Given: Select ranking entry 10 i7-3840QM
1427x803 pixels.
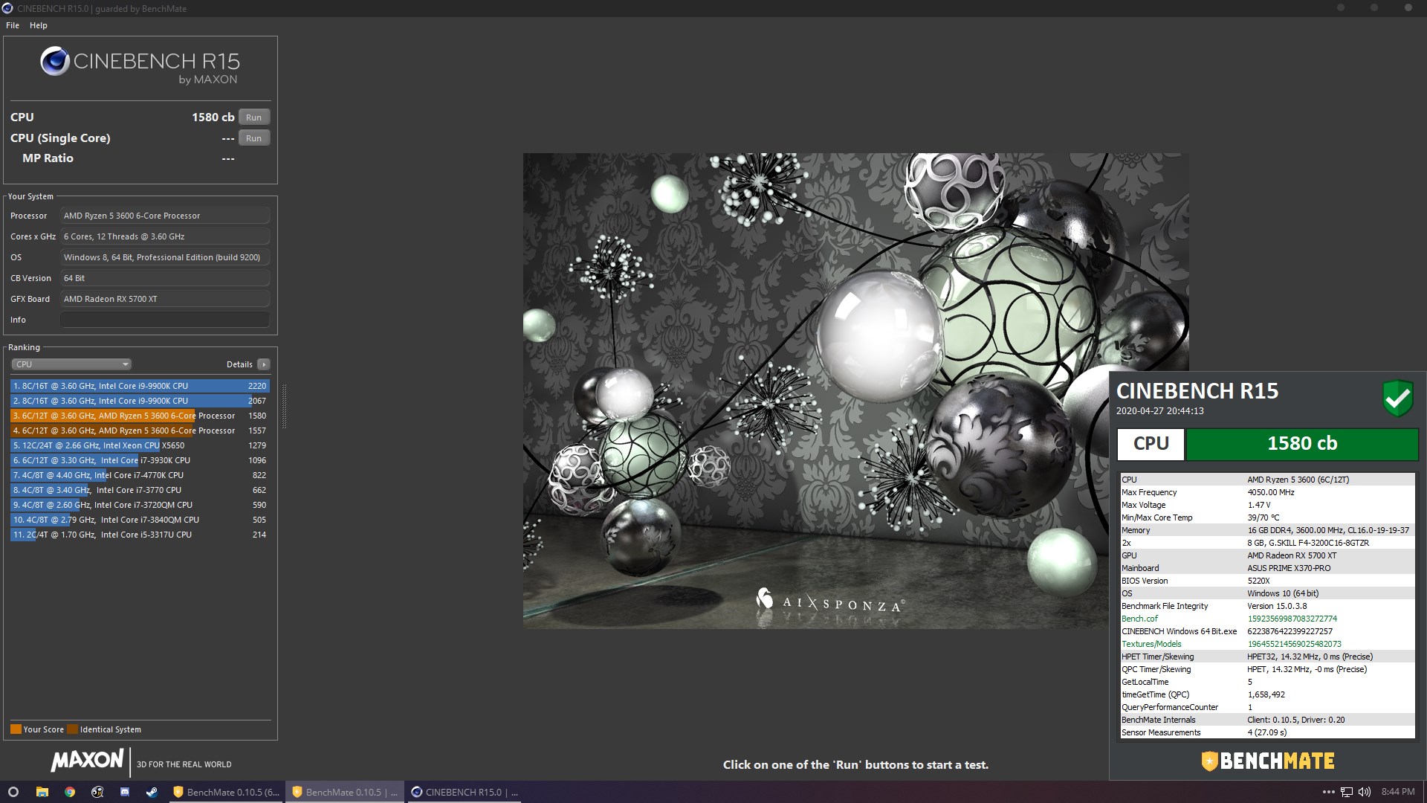Looking at the screenshot, I should [x=140, y=520].
